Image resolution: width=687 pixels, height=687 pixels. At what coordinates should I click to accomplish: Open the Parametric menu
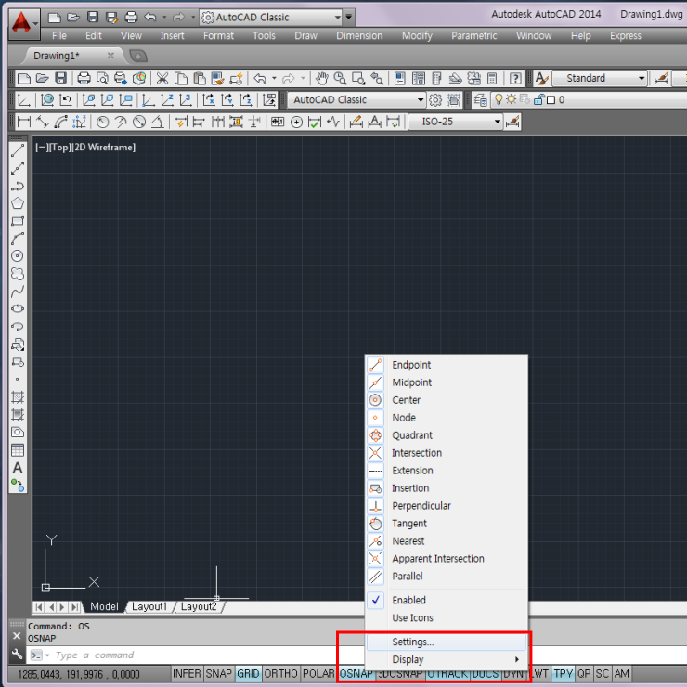coord(474,36)
